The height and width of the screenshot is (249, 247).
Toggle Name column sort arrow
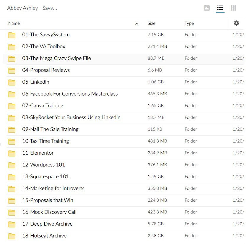click(x=136, y=24)
